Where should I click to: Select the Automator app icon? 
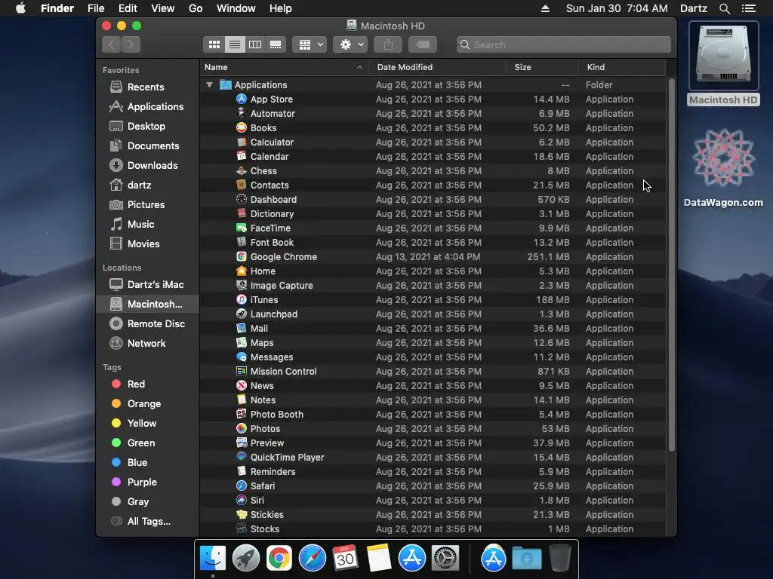point(241,113)
